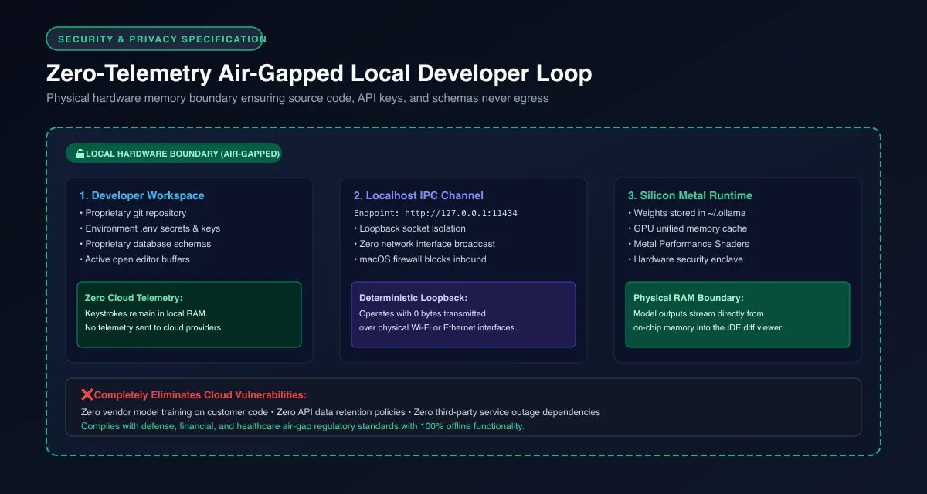Image resolution: width=927 pixels, height=494 pixels.
Task: Click "Zero third-party service outage dependencies" phrase
Action: click(507, 412)
